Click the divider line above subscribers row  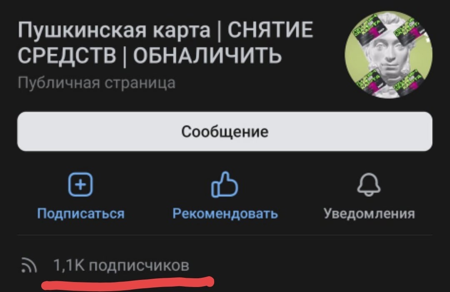[225, 235]
